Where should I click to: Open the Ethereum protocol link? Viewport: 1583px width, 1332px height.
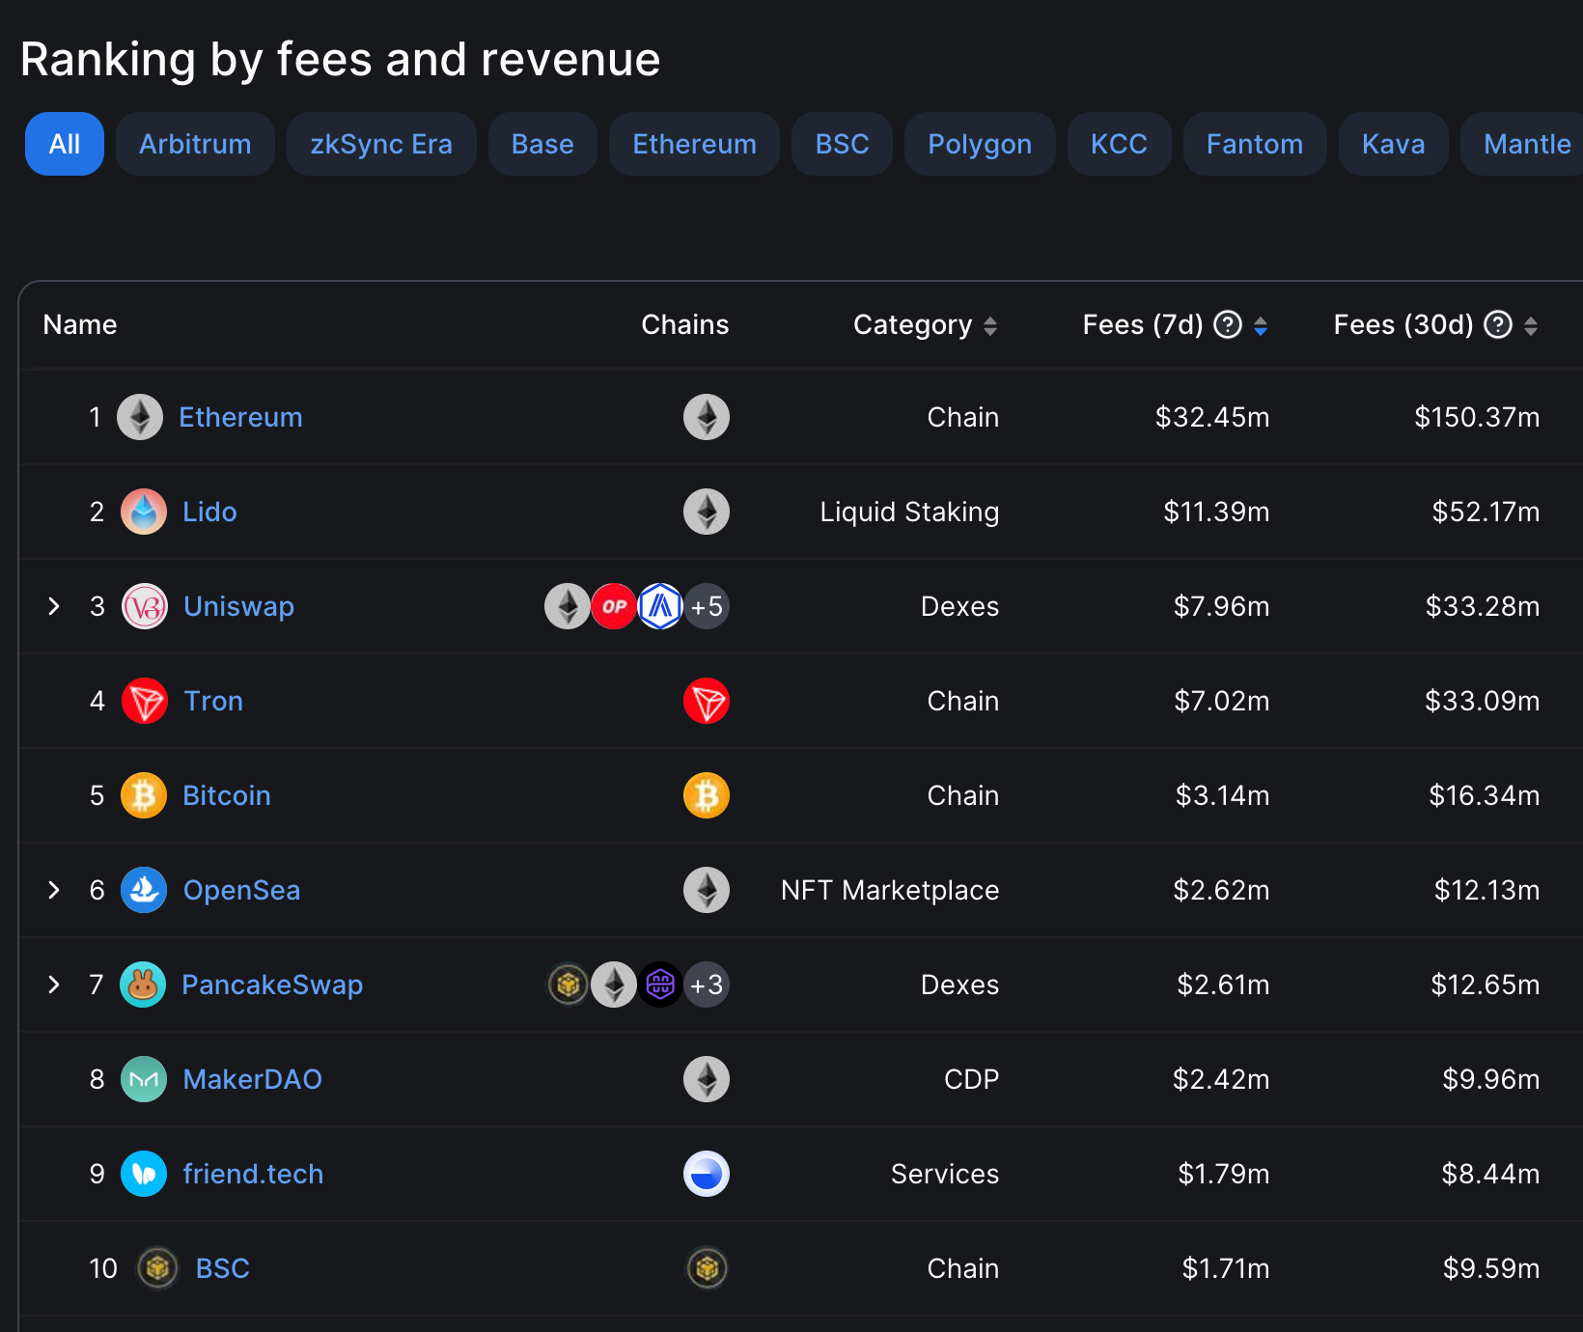pyautogui.click(x=240, y=417)
